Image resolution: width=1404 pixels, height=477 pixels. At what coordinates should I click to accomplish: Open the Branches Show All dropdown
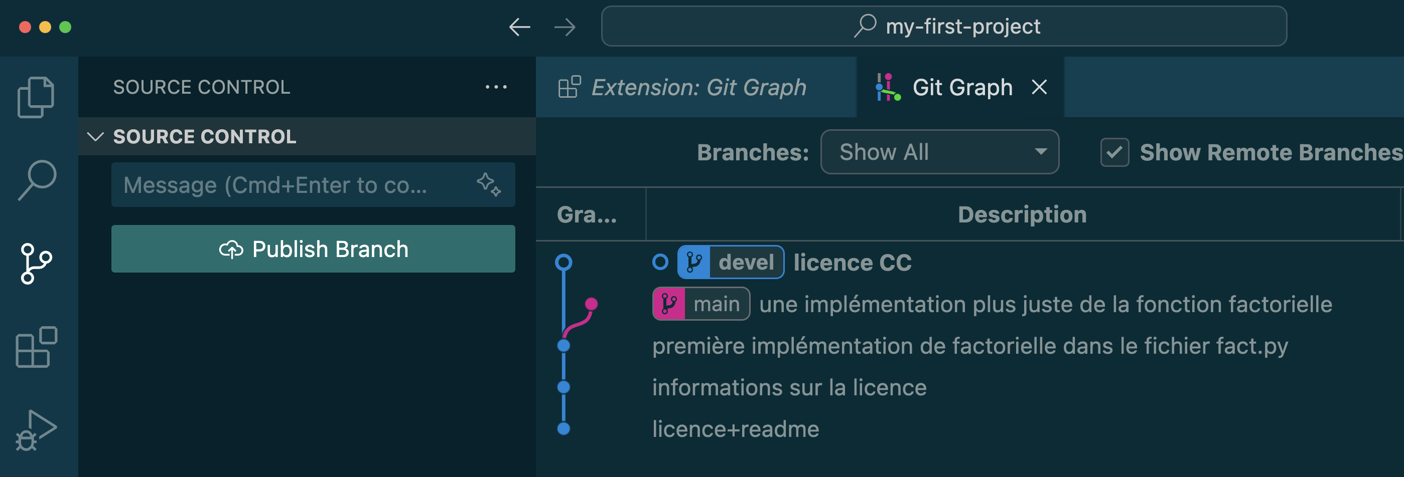click(x=939, y=152)
